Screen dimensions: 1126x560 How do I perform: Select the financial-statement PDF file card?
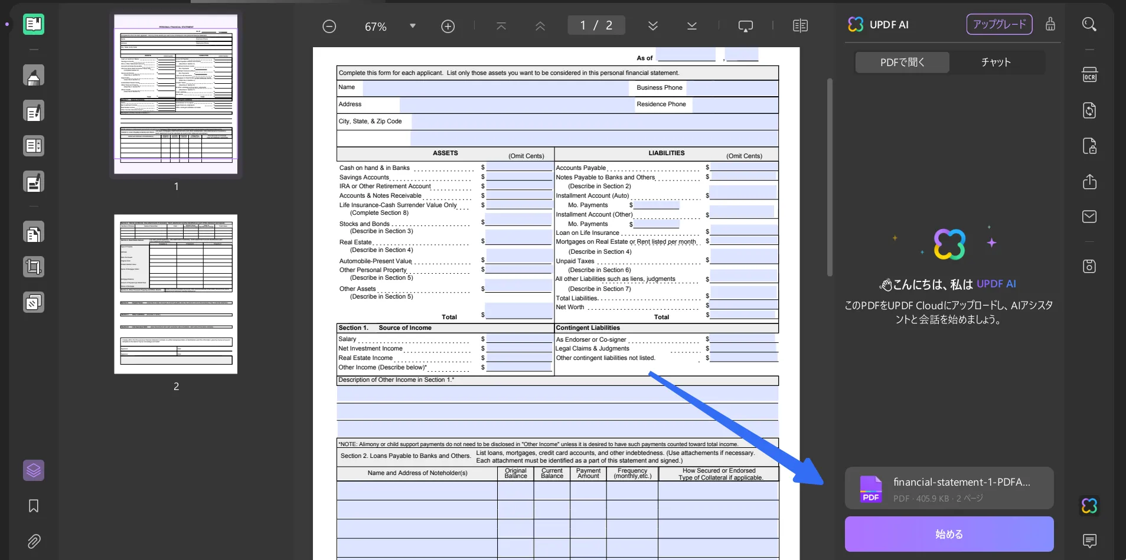click(x=949, y=488)
